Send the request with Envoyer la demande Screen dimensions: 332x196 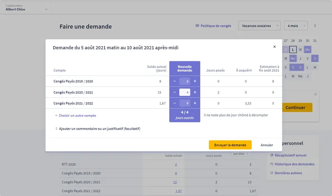point(230,145)
